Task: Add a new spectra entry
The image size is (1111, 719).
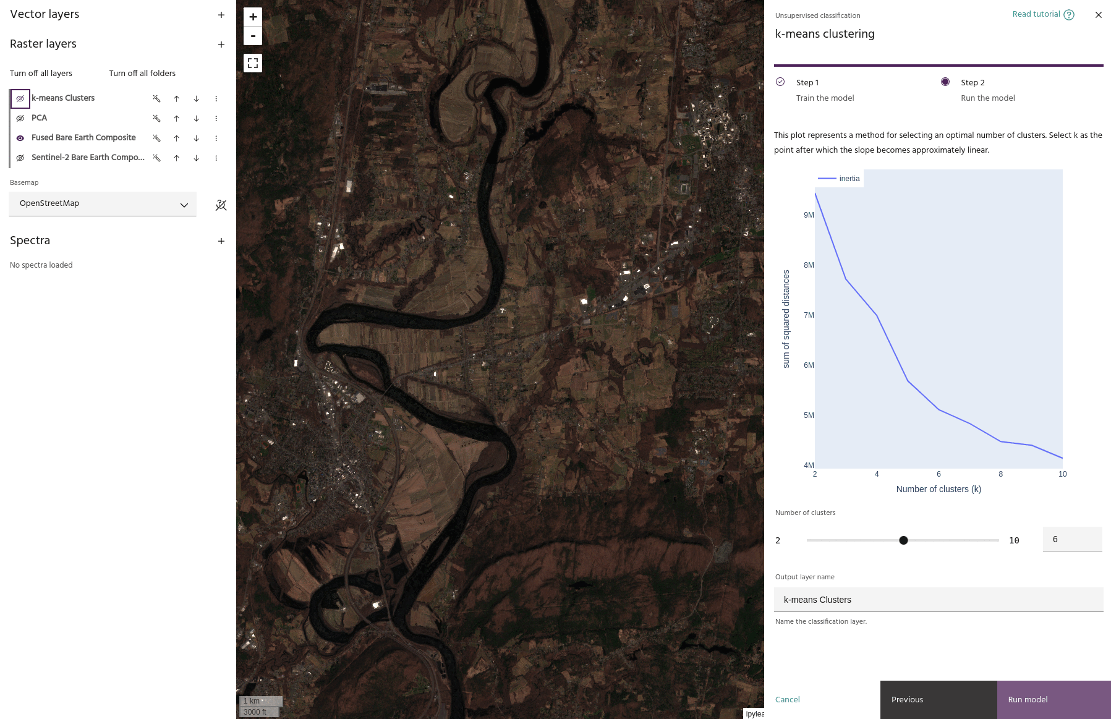Action: tap(221, 241)
